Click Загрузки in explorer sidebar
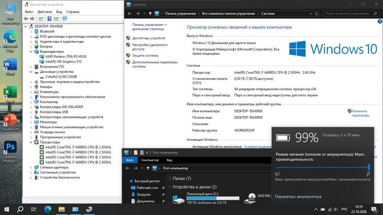The height and width of the screenshot is (215, 383). pyautogui.click(x=143, y=194)
